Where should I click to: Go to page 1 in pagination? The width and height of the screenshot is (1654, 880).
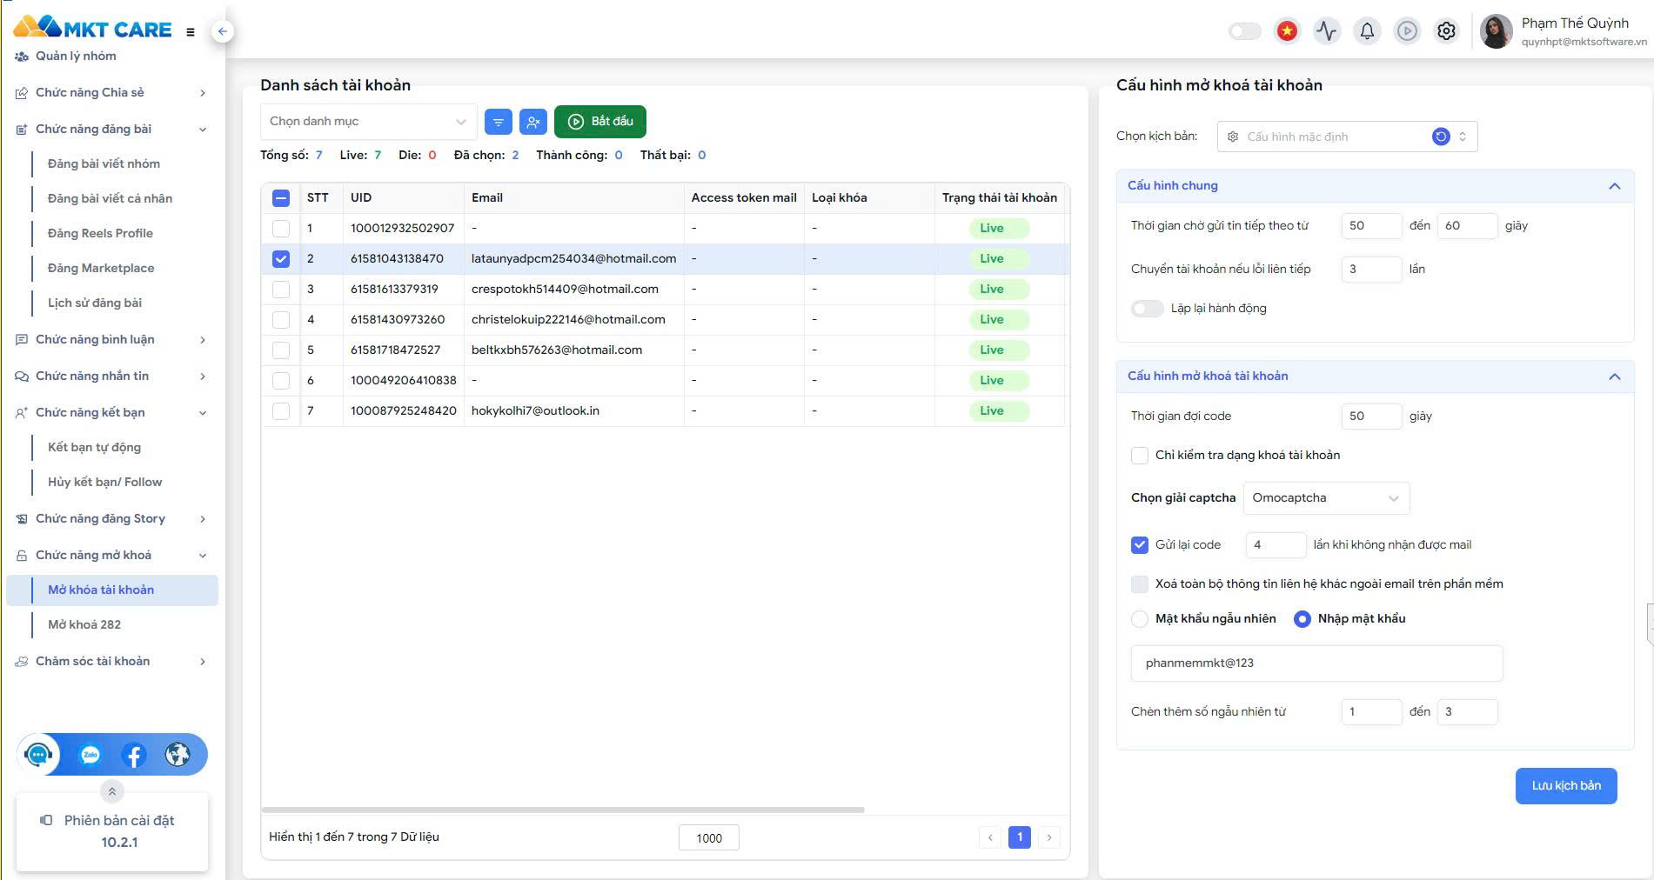tap(1020, 837)
